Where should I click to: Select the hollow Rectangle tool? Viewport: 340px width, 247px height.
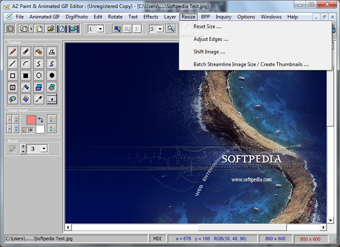pos(13,75)
